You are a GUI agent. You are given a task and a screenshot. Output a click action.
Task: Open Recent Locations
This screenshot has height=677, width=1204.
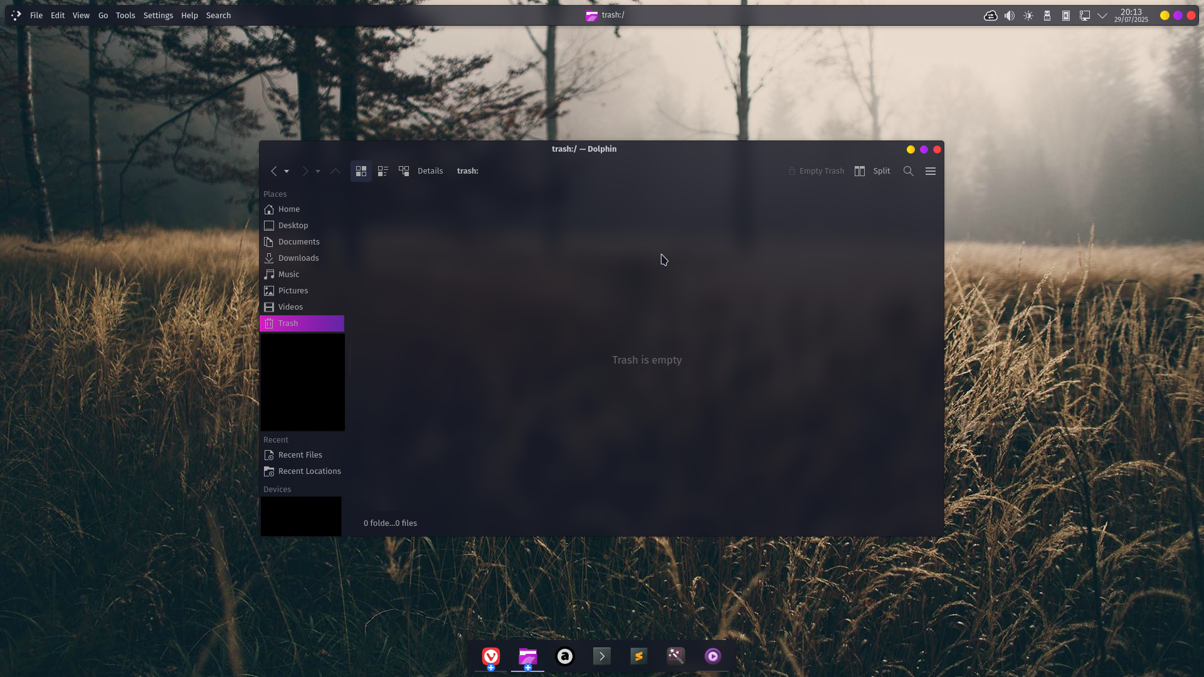coord(302,471)
